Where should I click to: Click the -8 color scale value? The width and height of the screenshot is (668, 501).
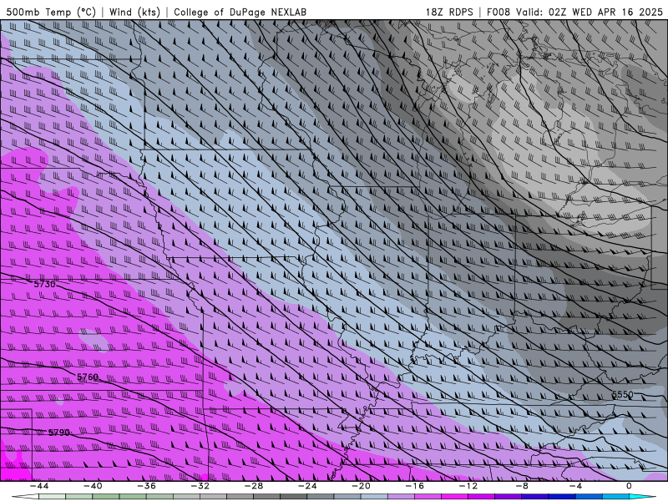click(x=523, y=486)
